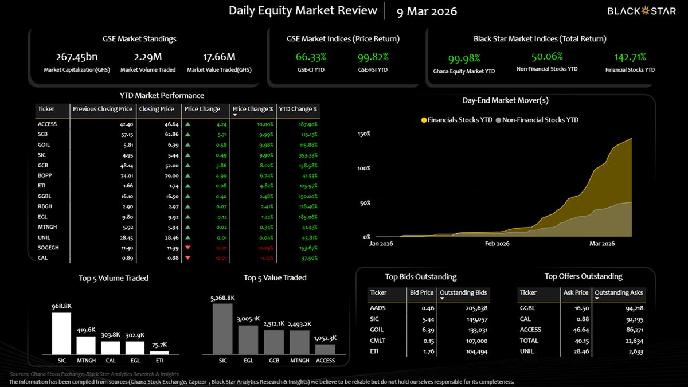Click the YTD Change % column header

click(x=298, y=109)
